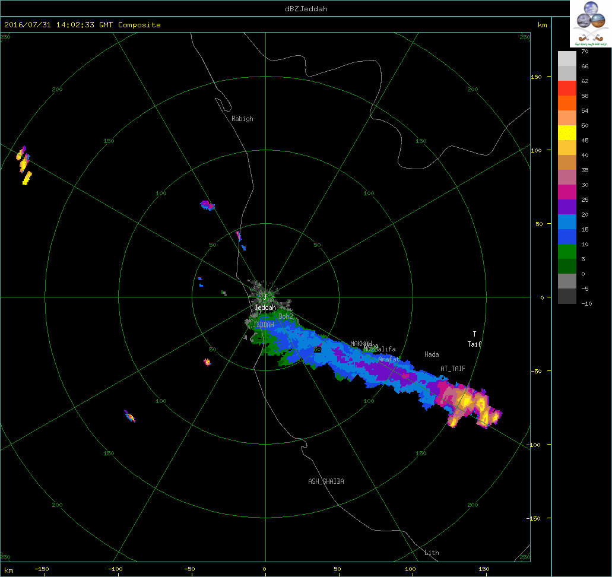Click the Lith map label
Image resolution: width=612 pixels, height=577 pixels.
click(432, 553)
